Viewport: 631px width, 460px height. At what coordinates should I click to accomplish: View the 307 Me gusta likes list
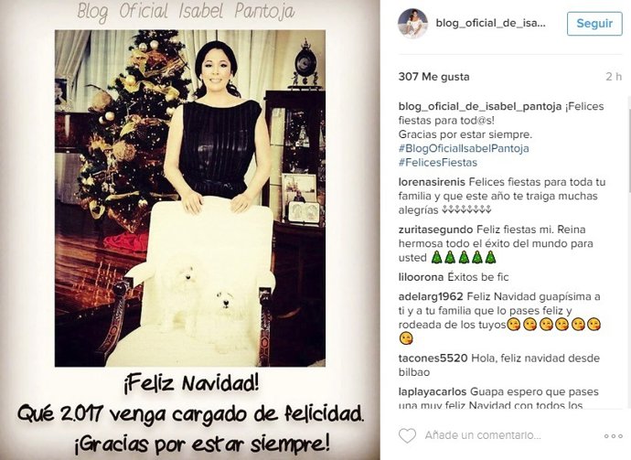[433, 77]
